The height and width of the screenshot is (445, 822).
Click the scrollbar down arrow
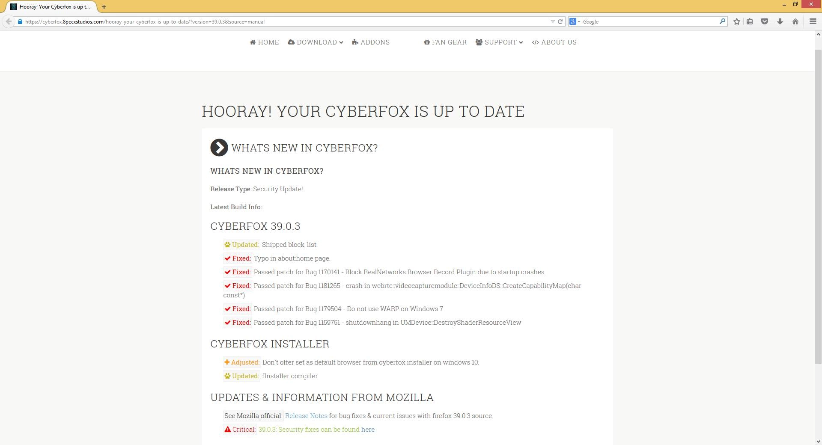(818, 441)
